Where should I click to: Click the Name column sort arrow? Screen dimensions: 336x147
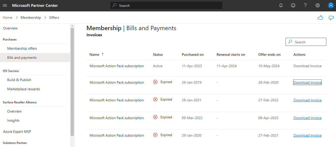pyautogui.click(x=102, y=54)
